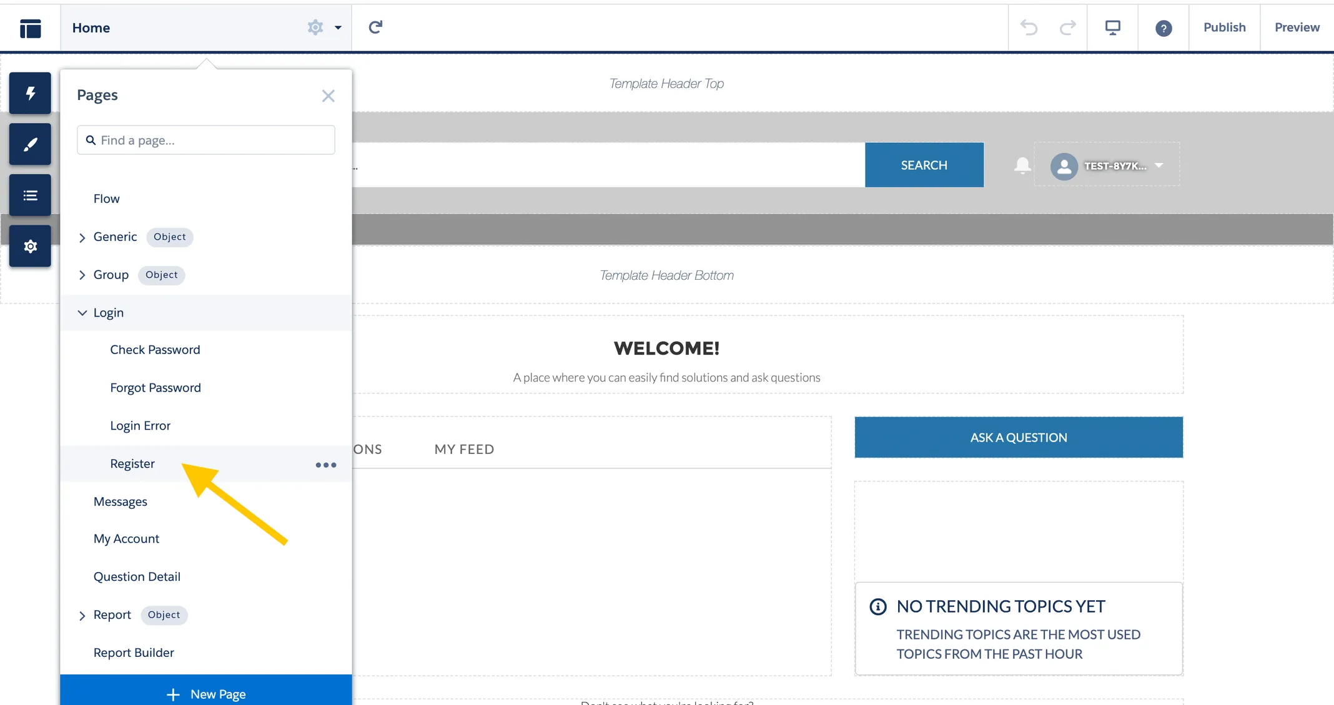Collapse the Login pages group
This screenshot has height=705, width=1334.
pyautogui.click(x=82, y=313)
